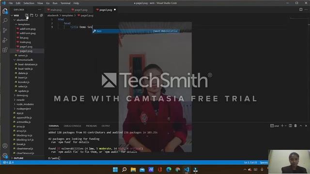Image resolution: width=310 pixels, height=174 pixels.
Task: Click the New Folder icon in Explorer
Action: point(31,15)
